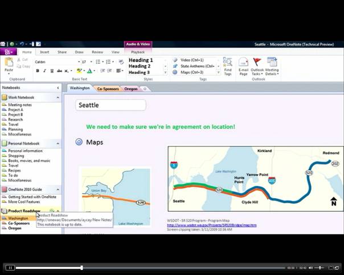Open the Meeting notes section
Viewport: 344px width, 275px height.
point(20,105)
